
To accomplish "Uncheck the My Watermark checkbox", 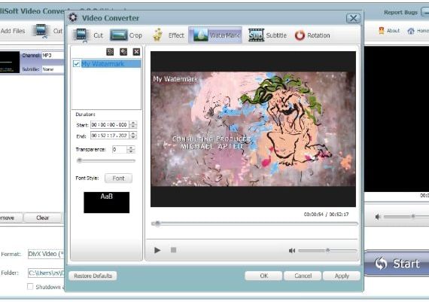I will tap(76, 64).
